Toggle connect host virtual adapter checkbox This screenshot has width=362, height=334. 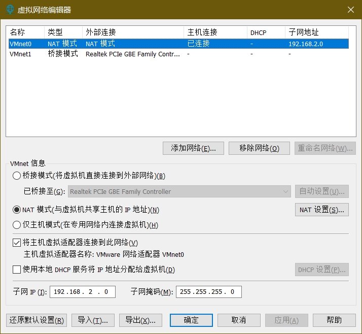click(17, 243)
